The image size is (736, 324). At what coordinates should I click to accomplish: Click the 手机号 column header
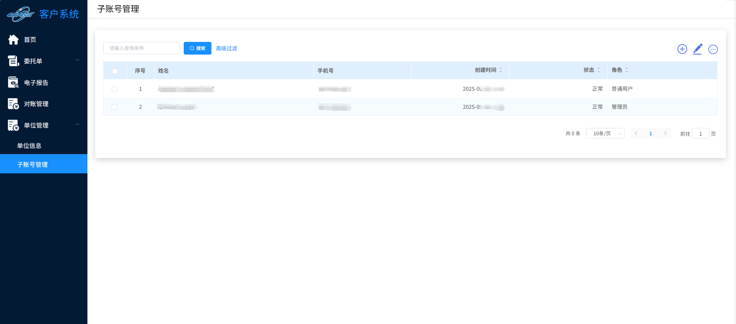click(x=325, y=71)
